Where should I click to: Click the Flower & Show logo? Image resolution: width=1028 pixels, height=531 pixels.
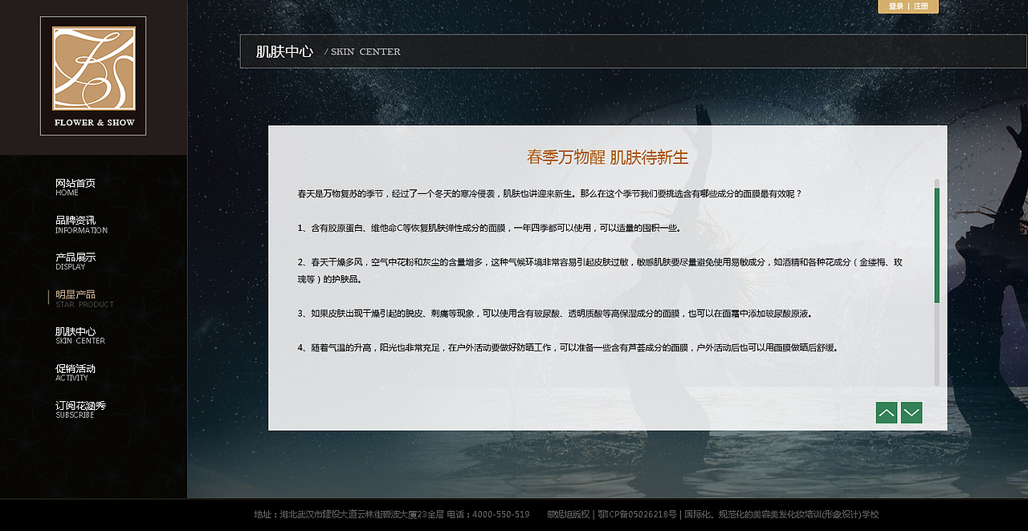pos(93,75)
